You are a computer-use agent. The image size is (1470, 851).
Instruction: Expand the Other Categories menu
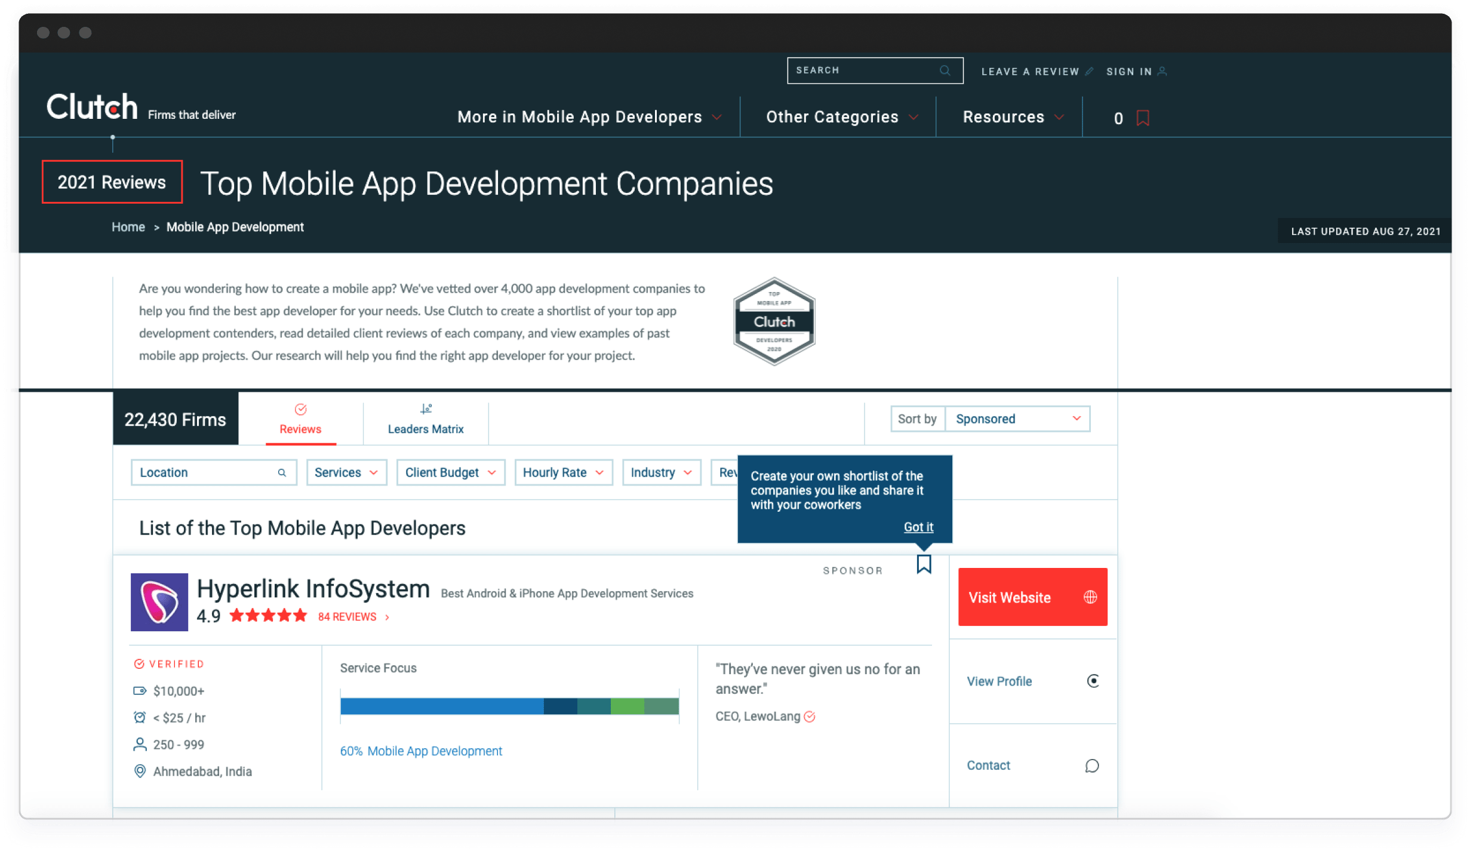pos(842,117)
